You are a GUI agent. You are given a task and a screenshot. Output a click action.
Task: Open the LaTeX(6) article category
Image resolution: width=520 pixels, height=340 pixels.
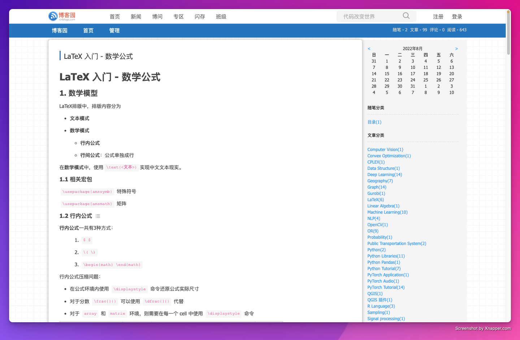pyautogui.click(x=375, y=199)
